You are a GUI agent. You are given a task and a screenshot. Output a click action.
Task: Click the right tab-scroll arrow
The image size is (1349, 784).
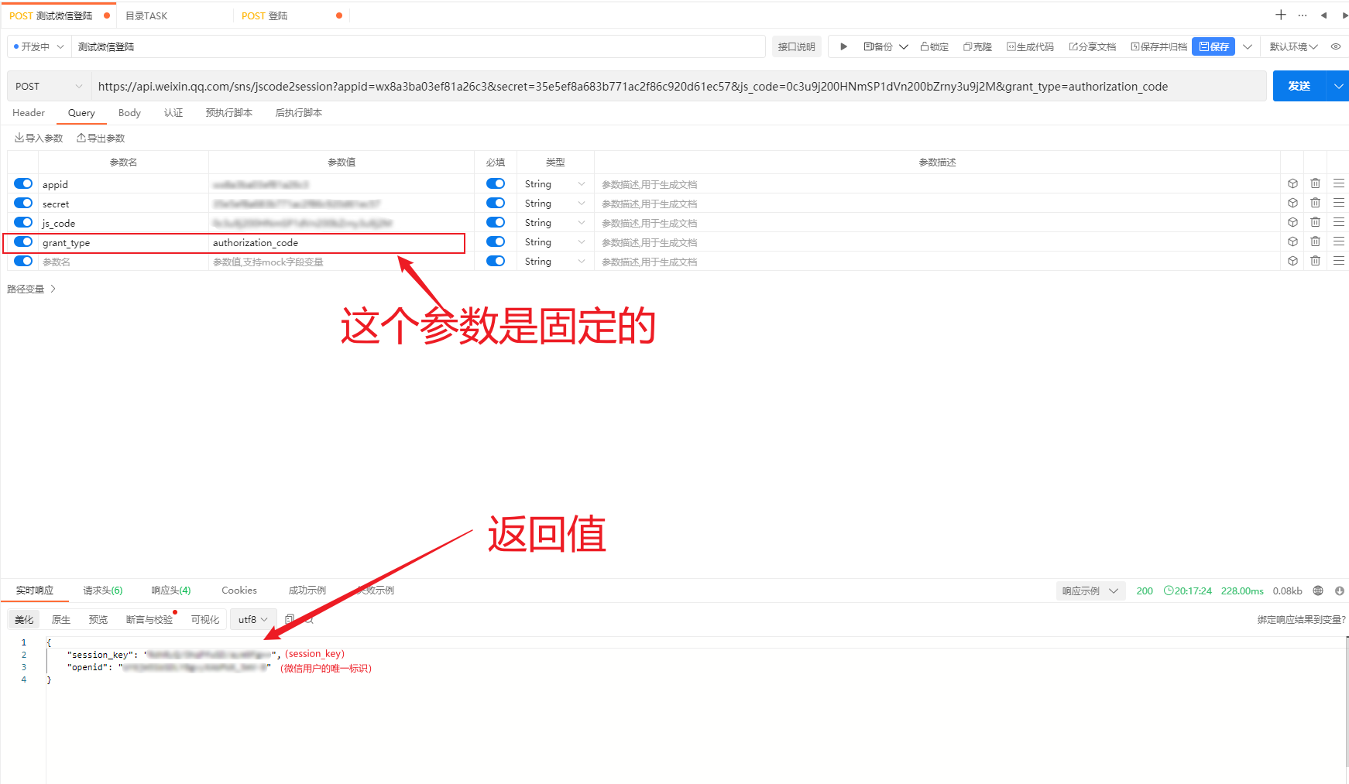(x=1344, y=15)
